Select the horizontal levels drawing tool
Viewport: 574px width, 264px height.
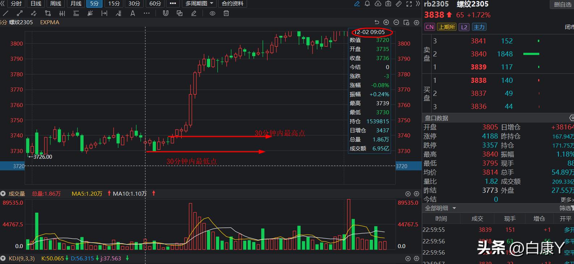click(x=76, y=13)
